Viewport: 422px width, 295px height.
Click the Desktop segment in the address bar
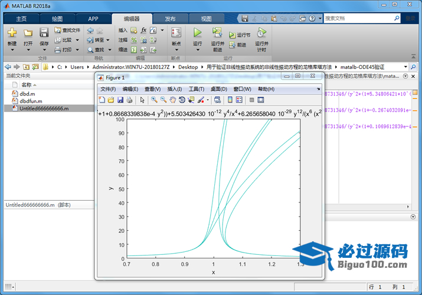188,67
